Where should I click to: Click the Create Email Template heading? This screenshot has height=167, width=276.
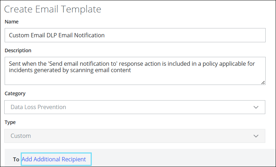[x=52, y=9]
